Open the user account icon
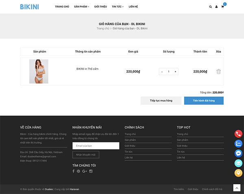The width and height of the screenshot is (244, 194). [x=216, y=6]
